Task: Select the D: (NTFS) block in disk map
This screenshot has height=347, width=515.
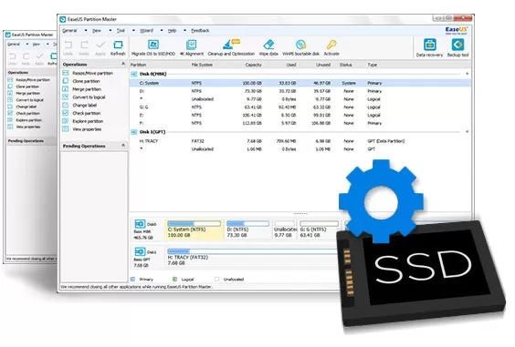Action: [248, 229]
